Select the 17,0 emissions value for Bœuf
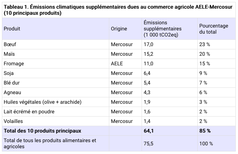The height and width of the screenshot is (154, 238). [x=149, y=44]
